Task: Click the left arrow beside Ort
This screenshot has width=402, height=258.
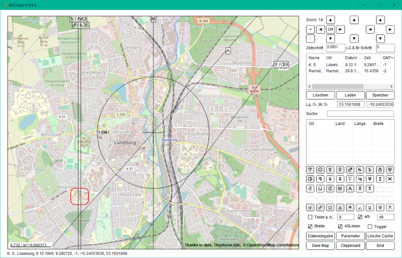Action: (x=320, y=29)
